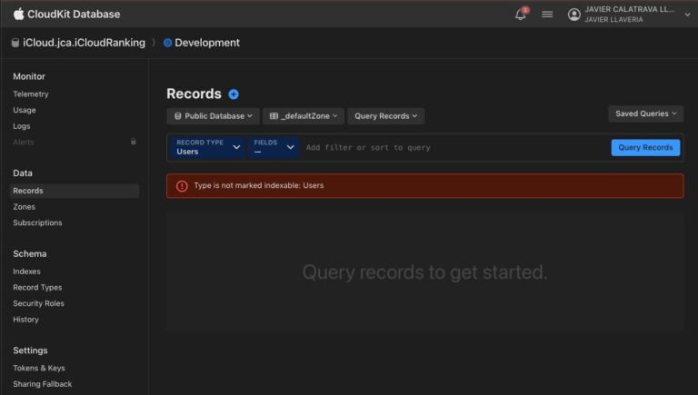The width and height of the screenshot is (698, 395).
Task: Open the Query Records mode dropdown
Action: [x=385, y=116]
